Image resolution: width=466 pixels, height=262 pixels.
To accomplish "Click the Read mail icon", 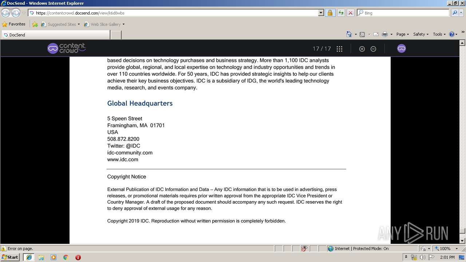I will [x=376, y=34].
